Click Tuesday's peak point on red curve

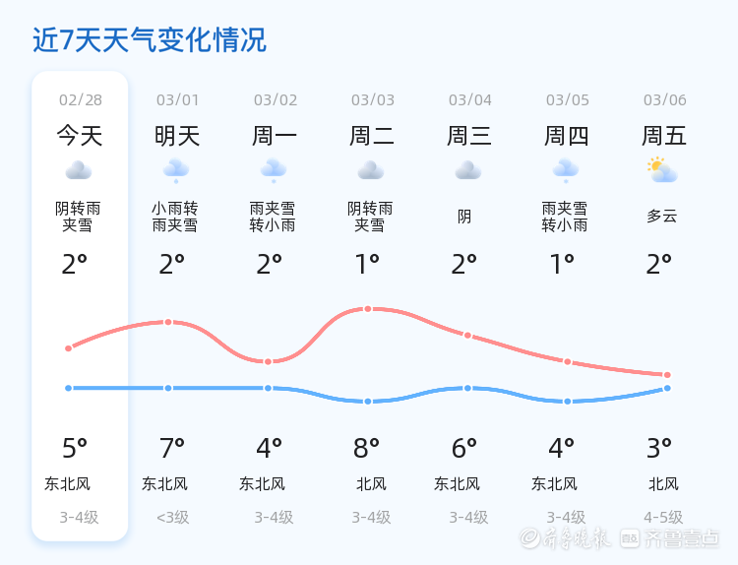coord(368,309)
